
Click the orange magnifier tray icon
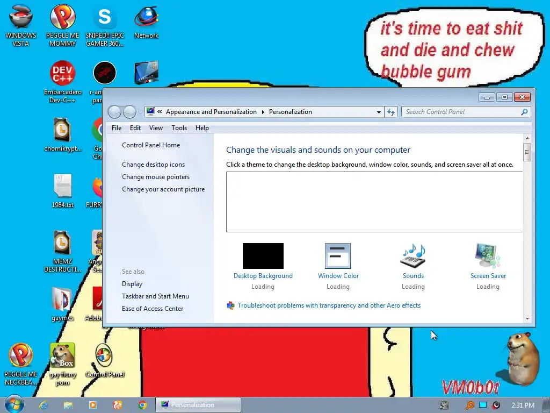coord(469,405)
